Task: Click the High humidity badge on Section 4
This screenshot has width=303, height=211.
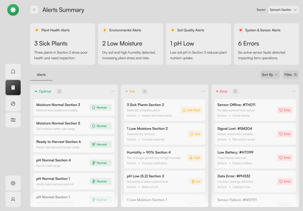Action: 194,158
